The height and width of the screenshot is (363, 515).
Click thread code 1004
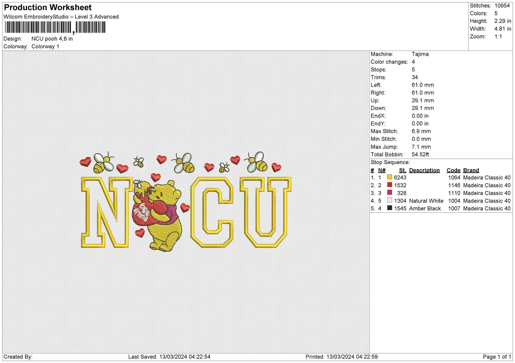454,200
